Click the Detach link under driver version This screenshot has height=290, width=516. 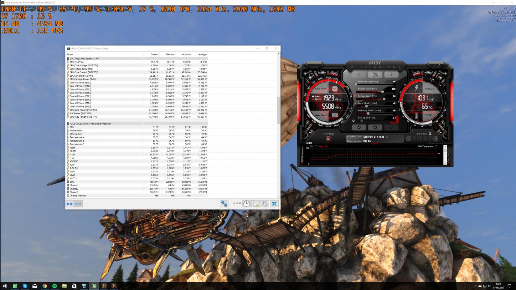click(374, 144)
